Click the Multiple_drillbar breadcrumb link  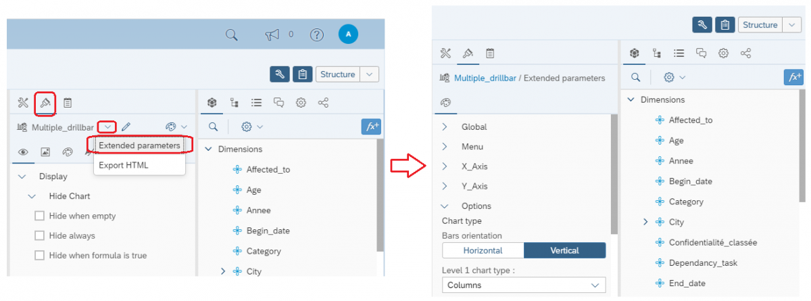pyautogui.click(x=485, y=78)
